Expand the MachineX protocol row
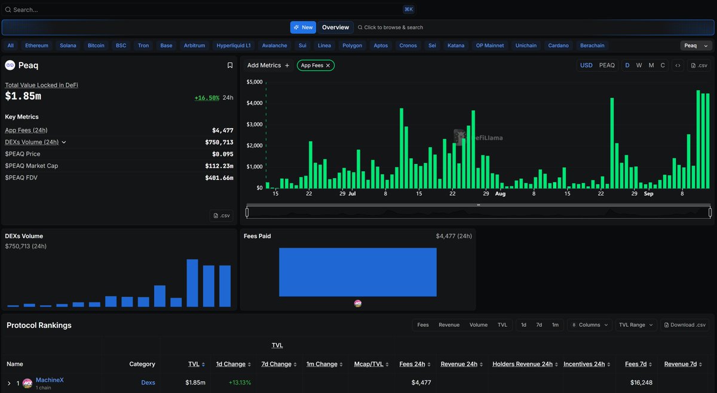The height and width of the screenshot is (393, 717). pyautogui.click(x=9, y=383)
